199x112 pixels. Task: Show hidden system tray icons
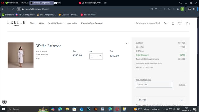[164, 109]
